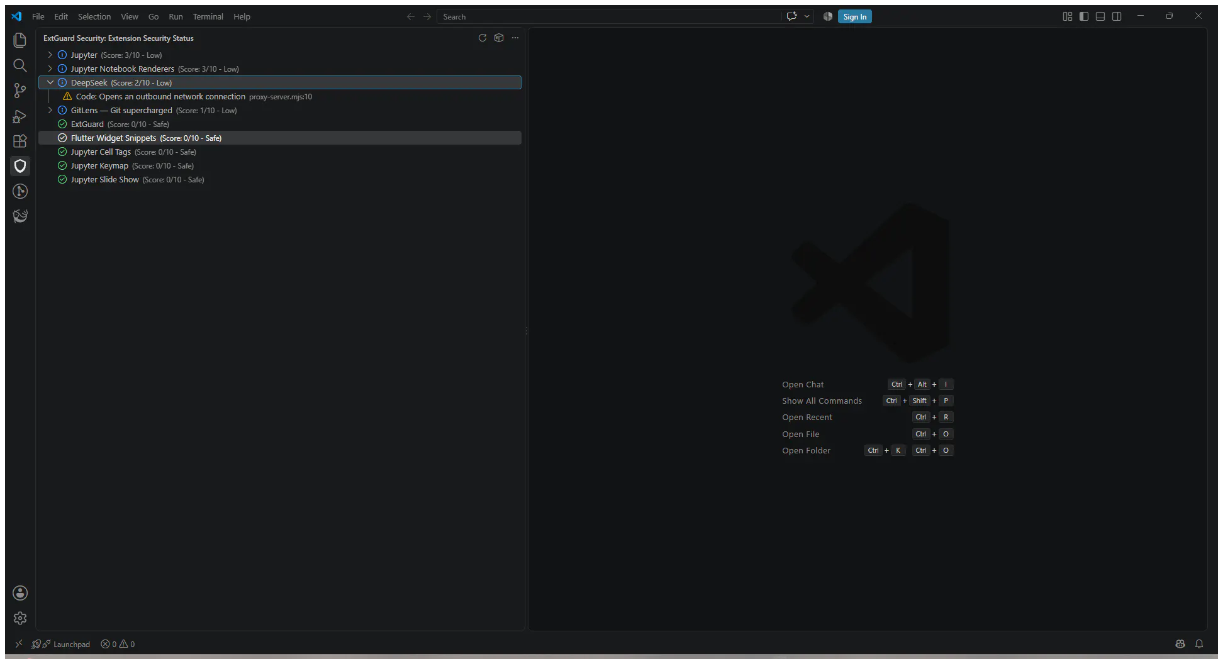Open the Edit menu
Screen dimensions: 1218x659
(61, 16)
